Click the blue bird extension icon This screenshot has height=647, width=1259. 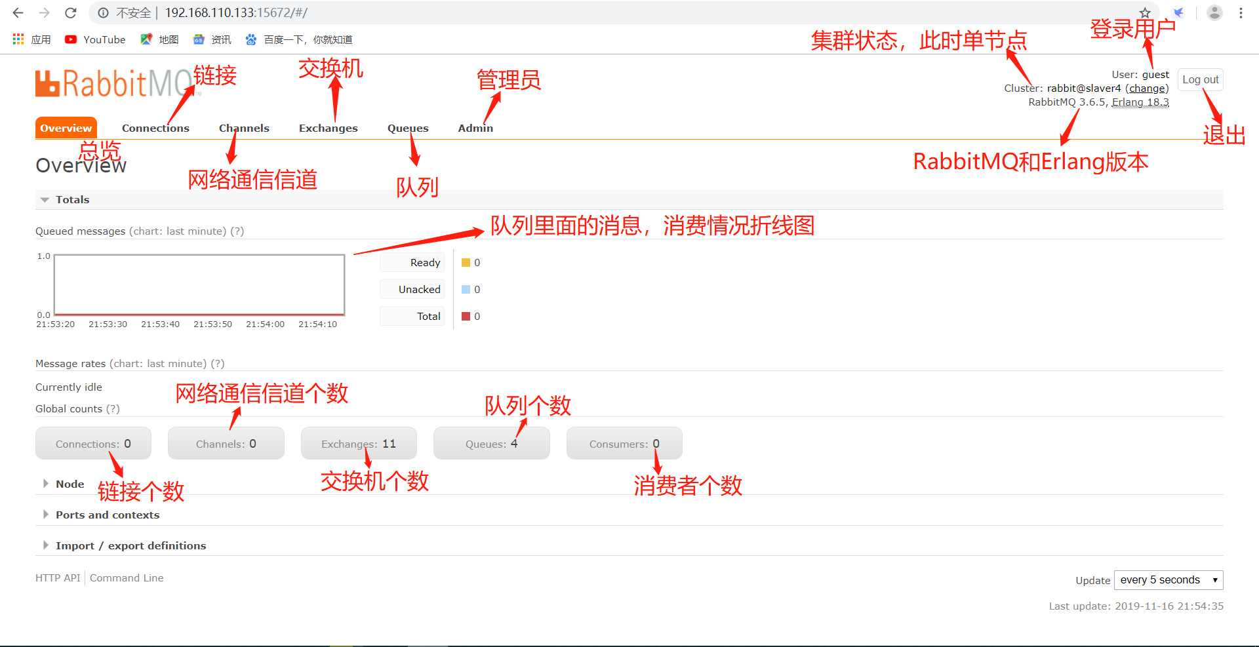click(1178, 12)
